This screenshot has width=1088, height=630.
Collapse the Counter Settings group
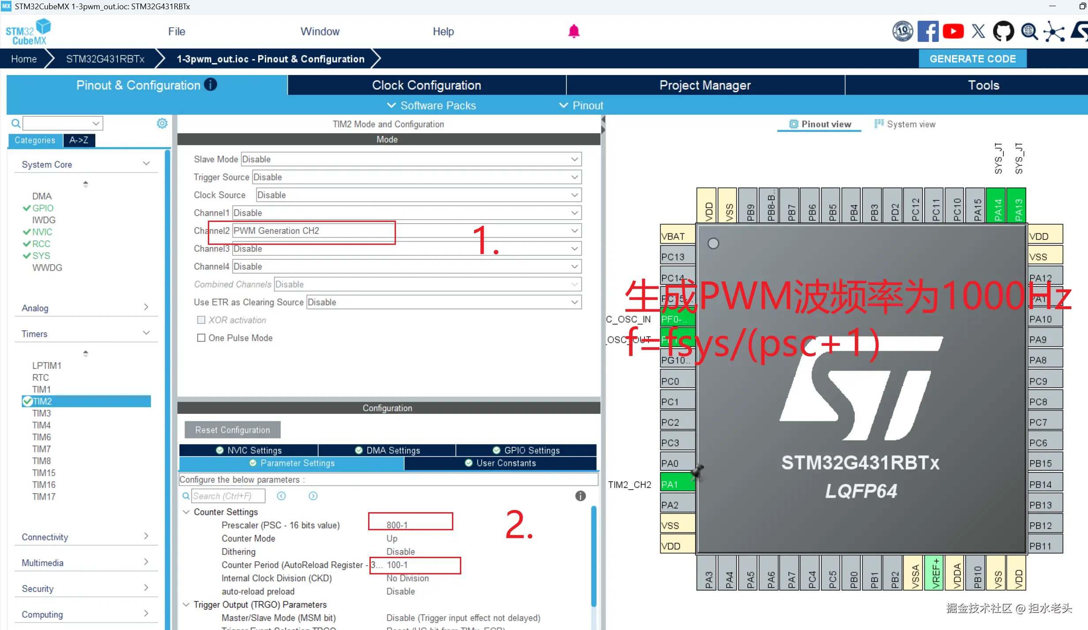(x=186, y=512)
